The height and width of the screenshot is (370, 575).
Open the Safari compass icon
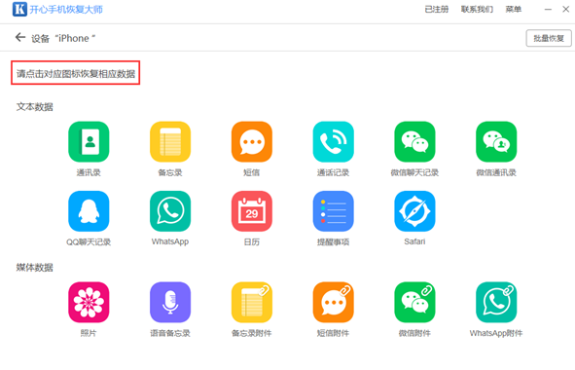(x=414, y=211)
